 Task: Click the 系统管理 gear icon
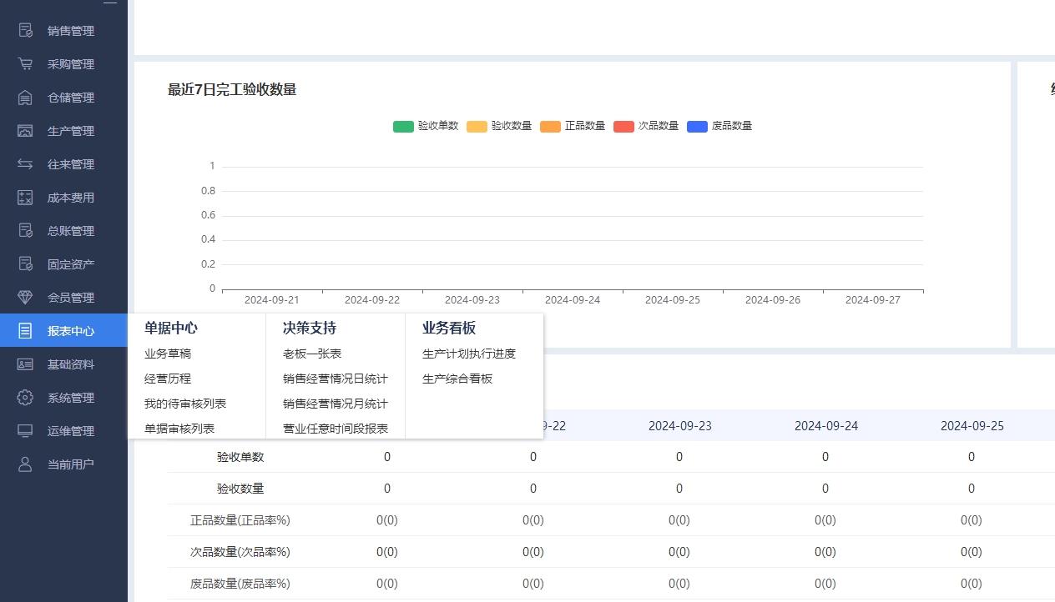(25, 398)
